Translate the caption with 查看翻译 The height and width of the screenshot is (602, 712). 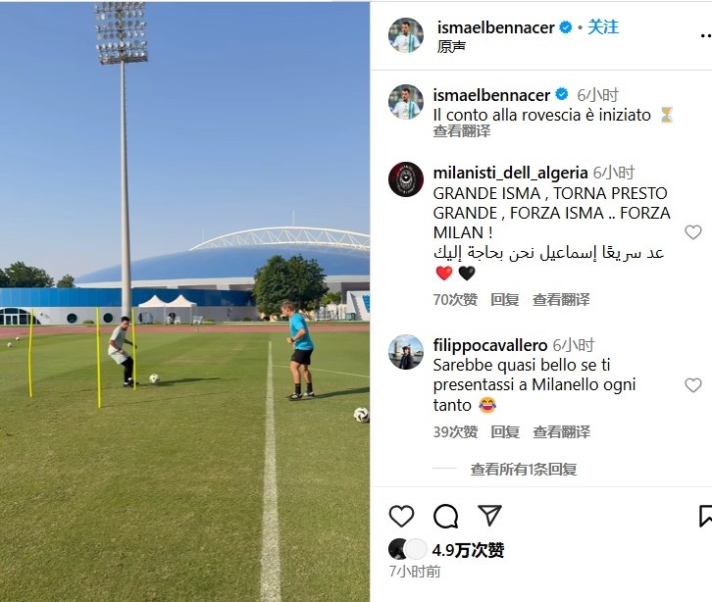(462, 131)
